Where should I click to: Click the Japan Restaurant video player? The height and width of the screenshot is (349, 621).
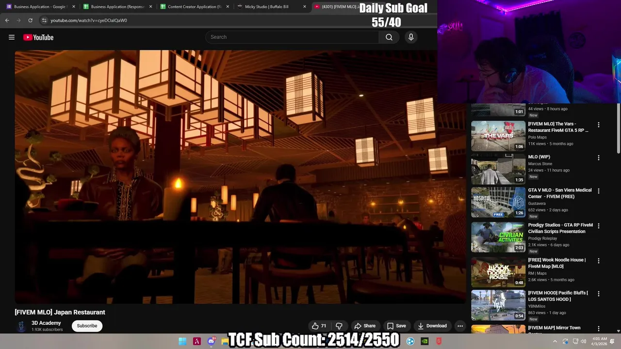pyautogui.click(x=241, y=177)
